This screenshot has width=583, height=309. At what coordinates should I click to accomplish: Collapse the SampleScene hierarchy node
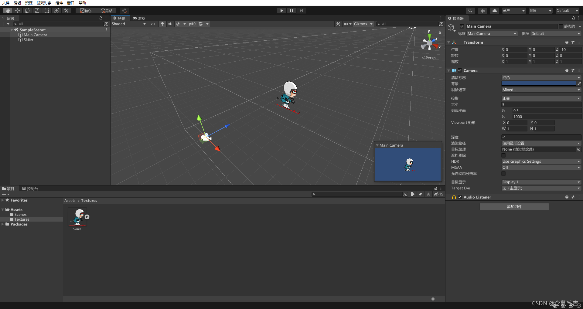pos(12,30)
